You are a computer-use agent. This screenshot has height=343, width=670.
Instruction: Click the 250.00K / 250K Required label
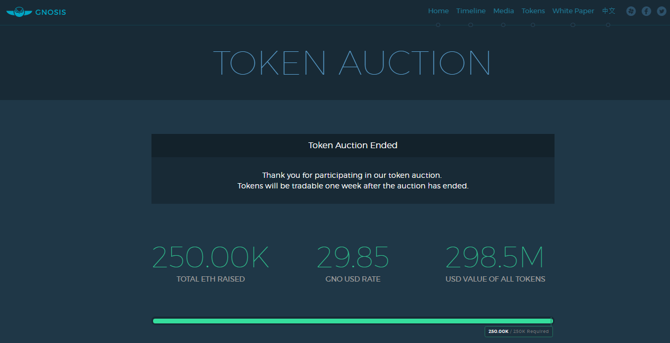tap(518, 331)
